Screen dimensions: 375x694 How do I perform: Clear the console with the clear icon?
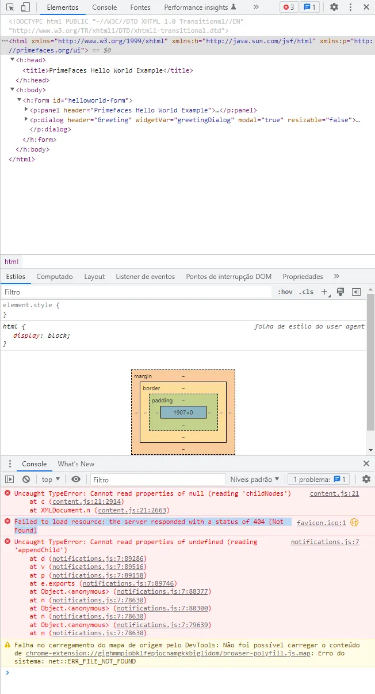coord(26,479)
